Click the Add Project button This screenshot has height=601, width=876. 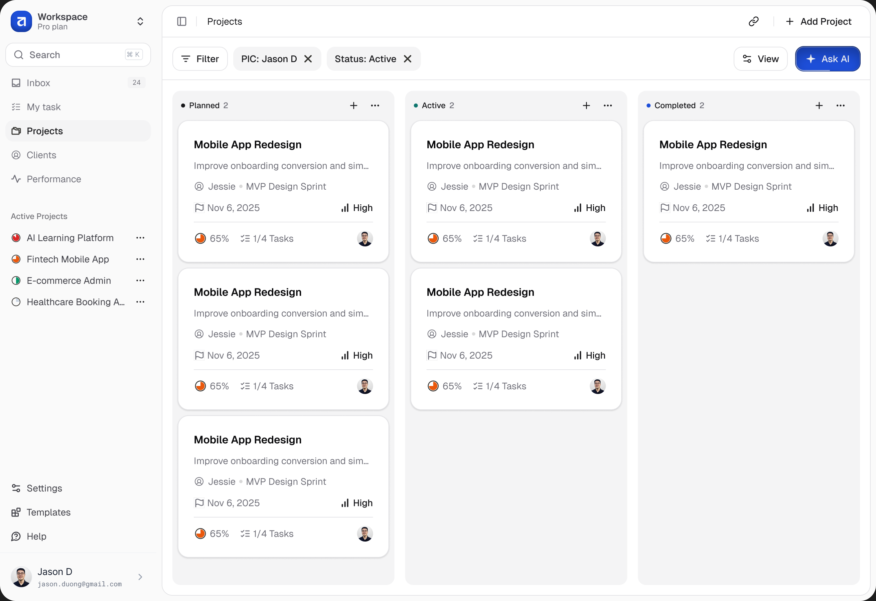pyautogui.click(x=818, y=21)
